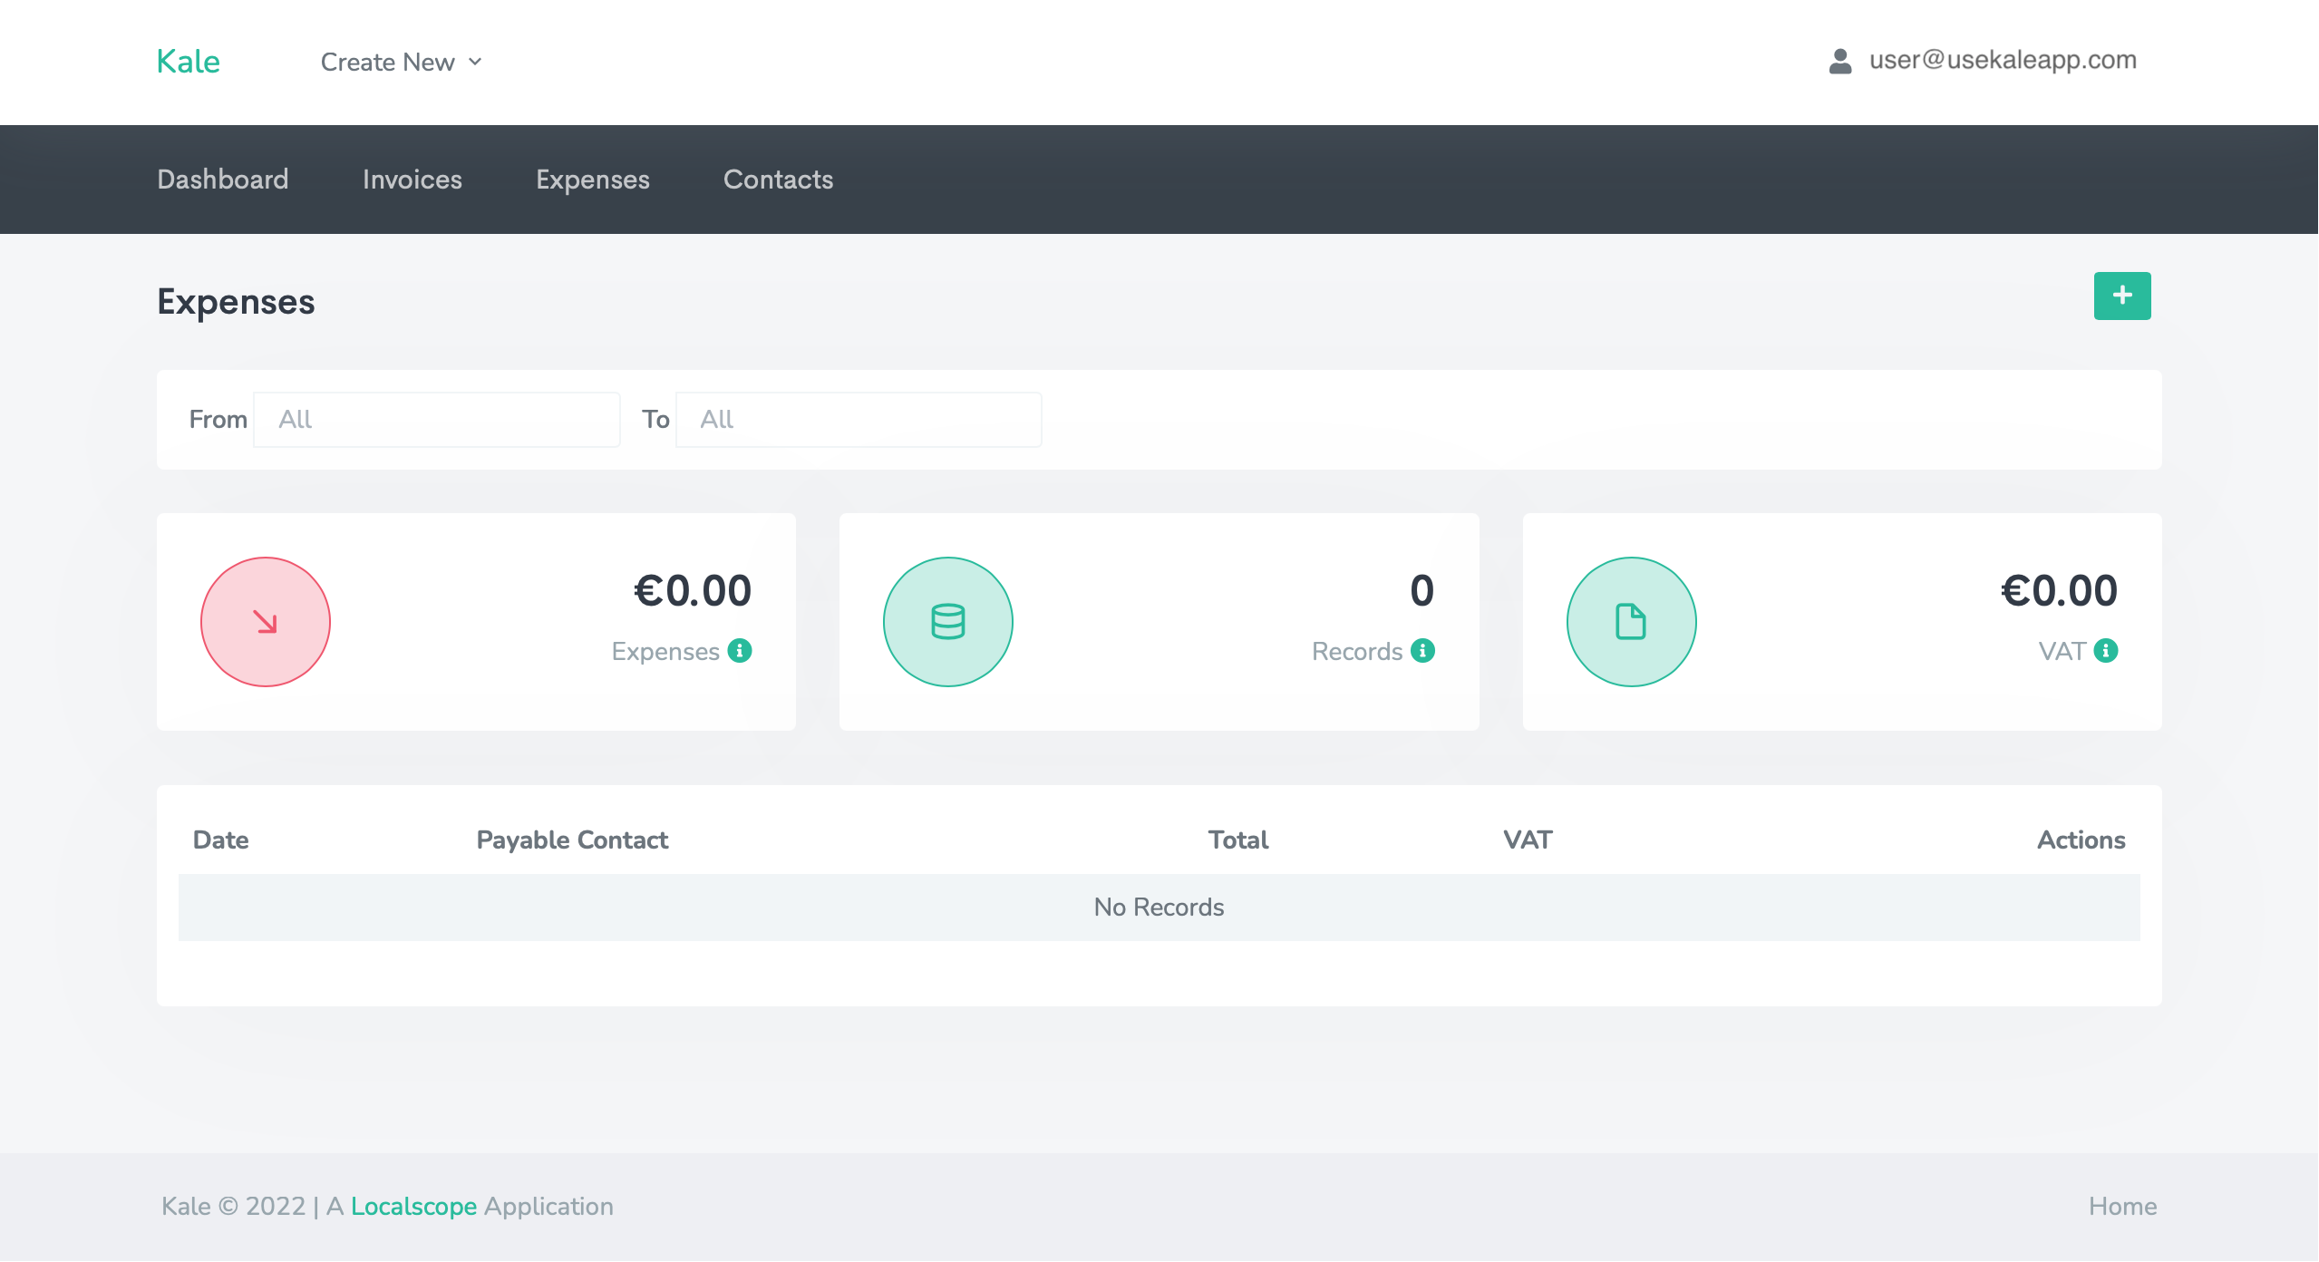
Task: Expand the Create New dropdown
Action: [x=388, y=62]
